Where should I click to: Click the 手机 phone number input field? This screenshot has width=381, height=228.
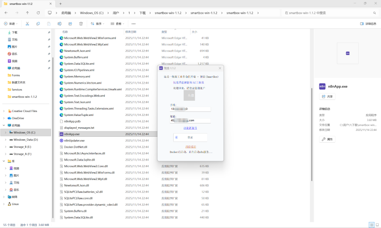point(190,109)
